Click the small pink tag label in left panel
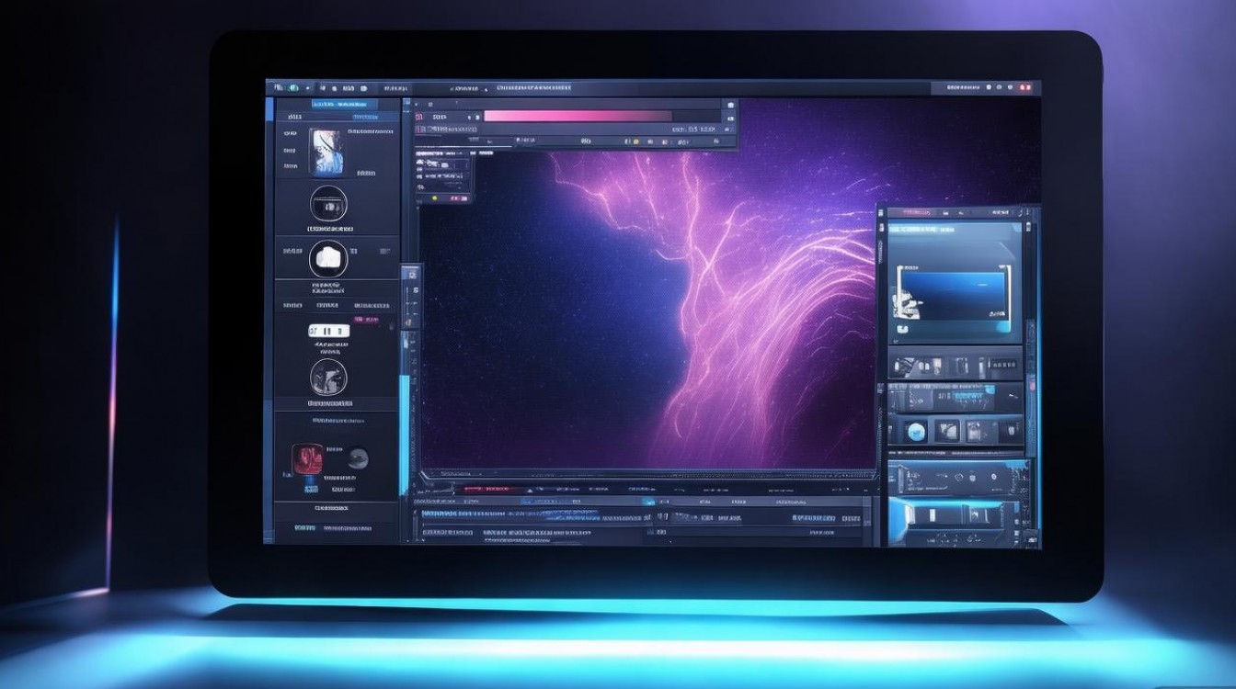1236x689 pixels. point(366,320)
